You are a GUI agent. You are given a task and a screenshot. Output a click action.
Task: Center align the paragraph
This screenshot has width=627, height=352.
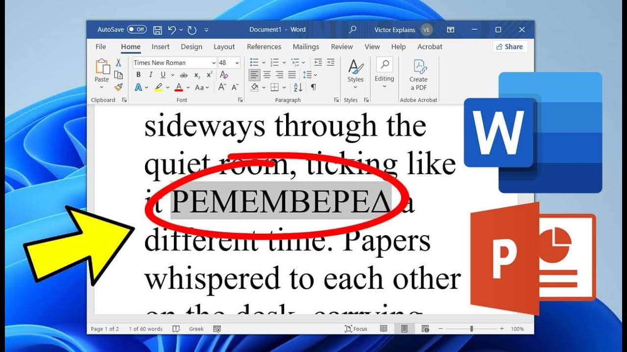point(267,75)
